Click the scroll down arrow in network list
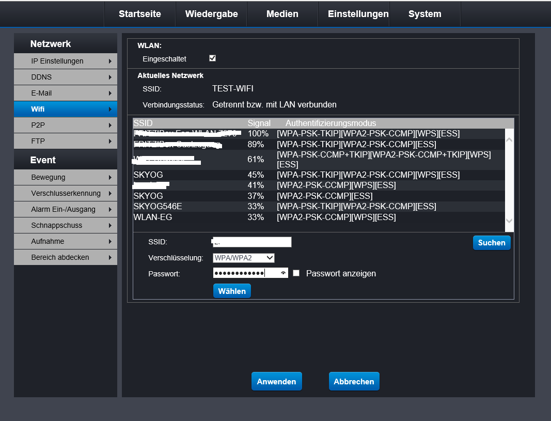 coord(509,221)
